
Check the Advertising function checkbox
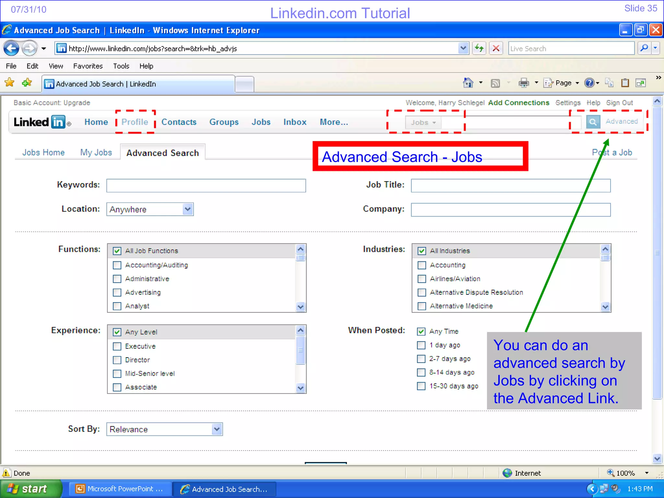click(x=117, y=292)
